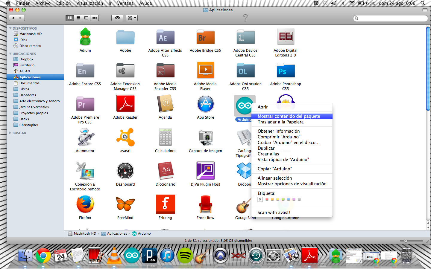Select the FreeMind butterfly icon
431x269 pixels.
pyautogui.click(x=125, y=204)
